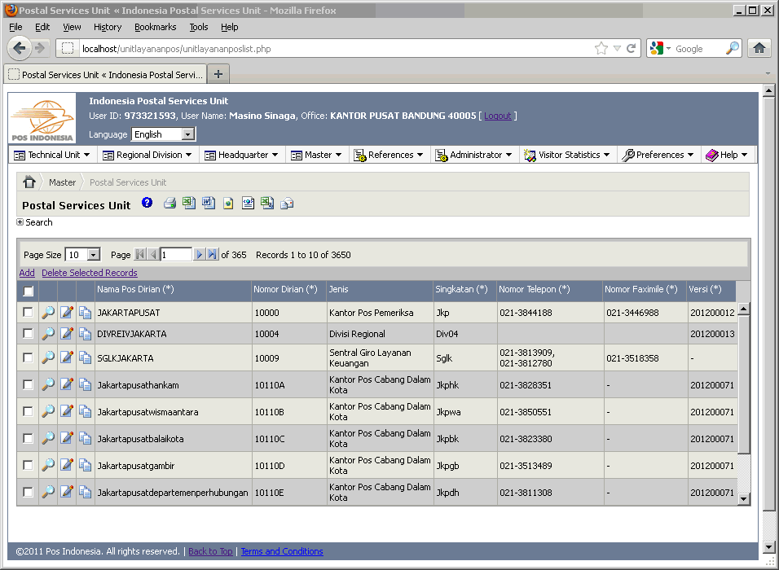Edit the DIVREIVJAKARTA record with pencil icon
Screen dimensions: 779x570
(x=67, y=334)
